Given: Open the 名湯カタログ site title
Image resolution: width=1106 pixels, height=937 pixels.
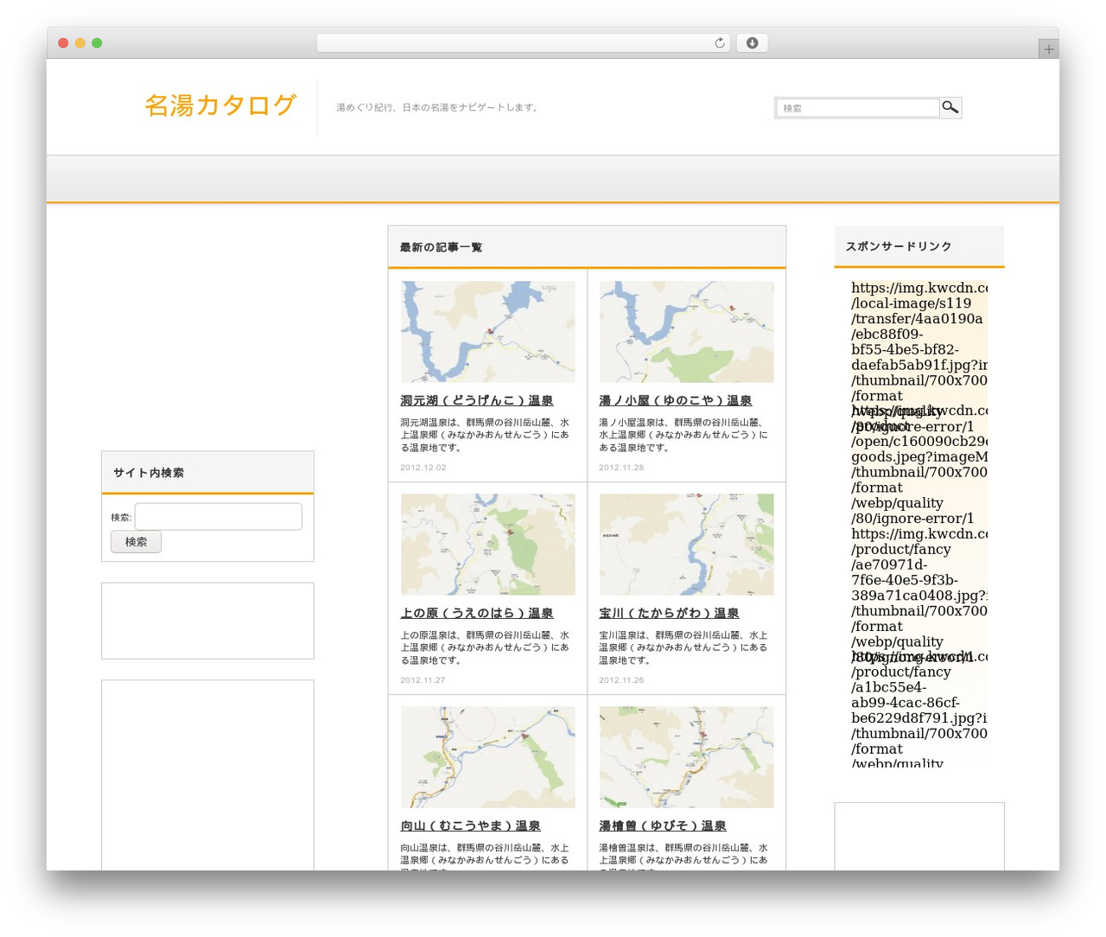Looking at the screenshot, I should (220, 105).
